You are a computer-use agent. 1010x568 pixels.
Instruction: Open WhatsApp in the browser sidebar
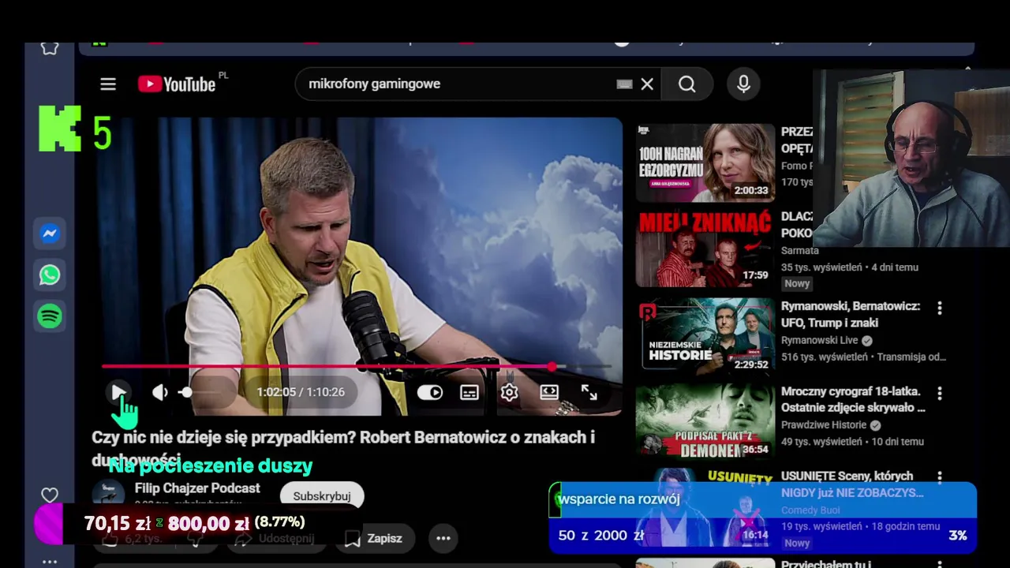50,275
